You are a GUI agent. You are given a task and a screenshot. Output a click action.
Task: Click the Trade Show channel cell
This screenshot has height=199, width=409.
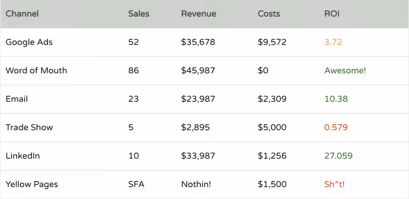pos(29,127)
